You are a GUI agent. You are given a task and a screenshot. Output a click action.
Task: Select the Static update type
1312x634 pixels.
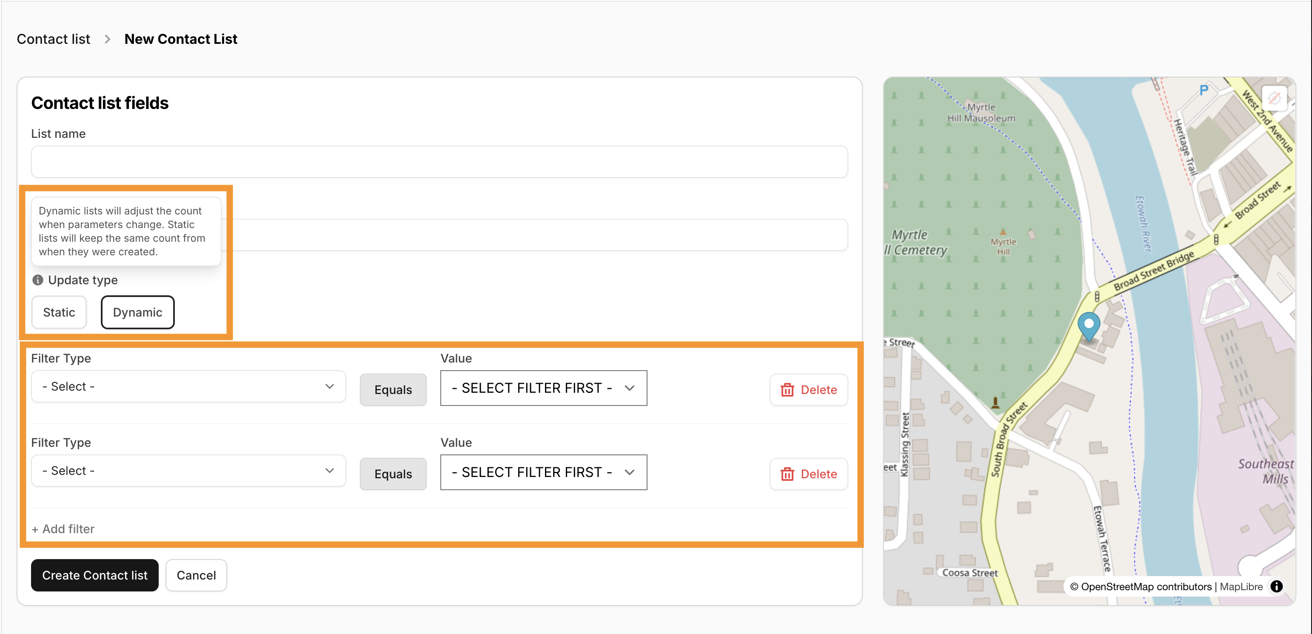pyautogui.click(x=59, y=312)
